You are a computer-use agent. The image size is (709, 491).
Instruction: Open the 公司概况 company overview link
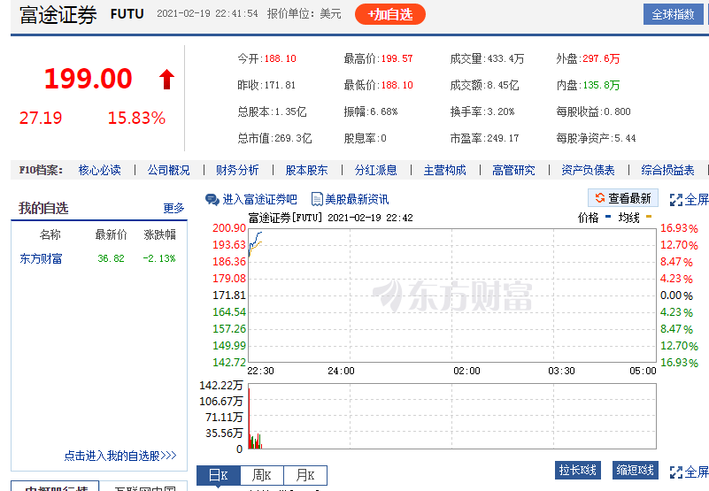(x=169, y=171)
